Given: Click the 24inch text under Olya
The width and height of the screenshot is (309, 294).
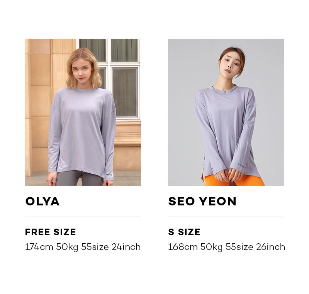Looking at the screenshot, I should (126, 247).
